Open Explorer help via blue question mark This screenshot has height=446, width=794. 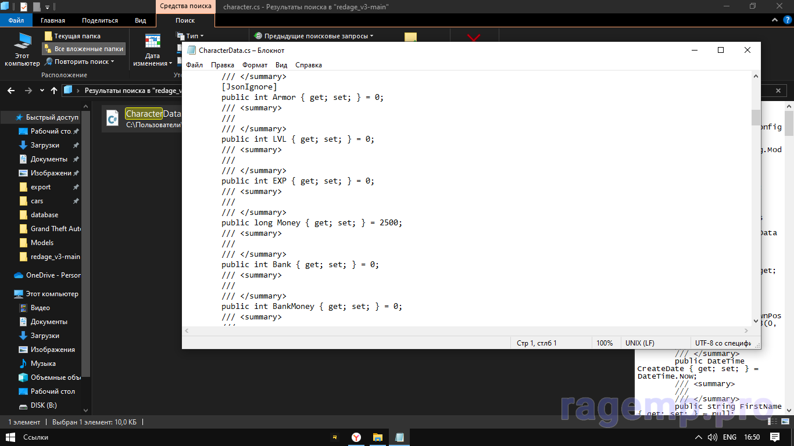pyautogui.click(x=786, y=20)
